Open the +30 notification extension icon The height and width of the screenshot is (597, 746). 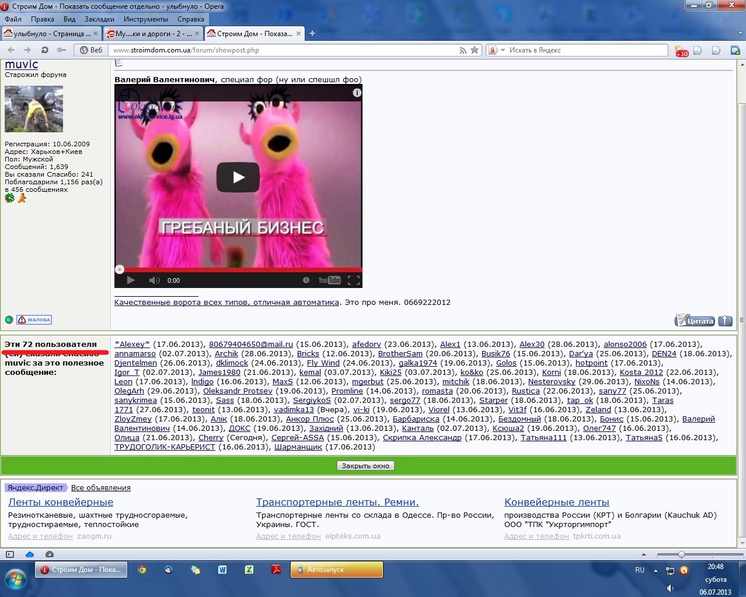click(681, 51)
